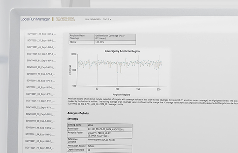This screenshot has width=238, height=153.
Task: Select sample SDVT0001_77_Exp-1-PT-4
Action: (41, 74)
